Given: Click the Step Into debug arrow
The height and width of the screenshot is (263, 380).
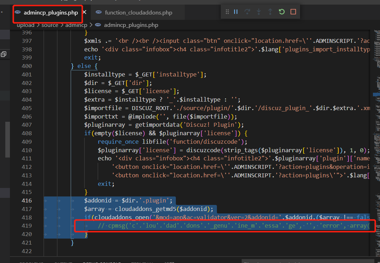Looking at the screenshot, I should [259, 12].
